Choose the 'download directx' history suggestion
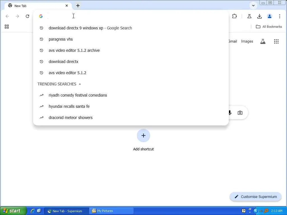This screenshot has height=215, width=287. [131, 62]
